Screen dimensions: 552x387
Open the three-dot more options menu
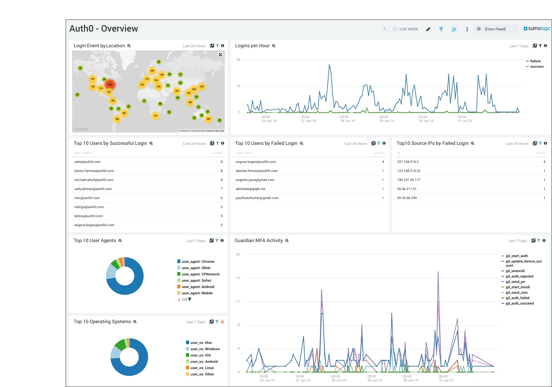pyautogui.click(x=467, y=29)
